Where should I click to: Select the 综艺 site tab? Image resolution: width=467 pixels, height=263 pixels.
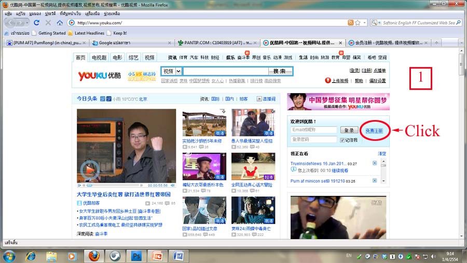point(133,58)
